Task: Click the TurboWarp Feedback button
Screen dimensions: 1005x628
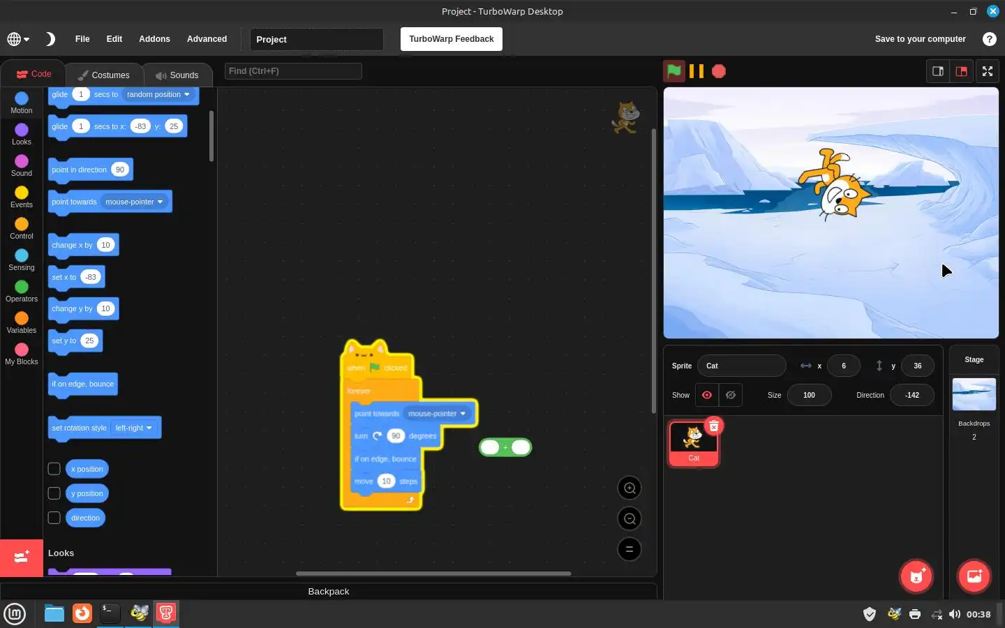Action: point(452,39)
